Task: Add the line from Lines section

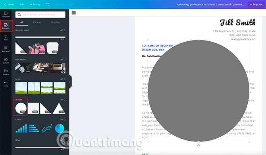Action: [40, 147]
